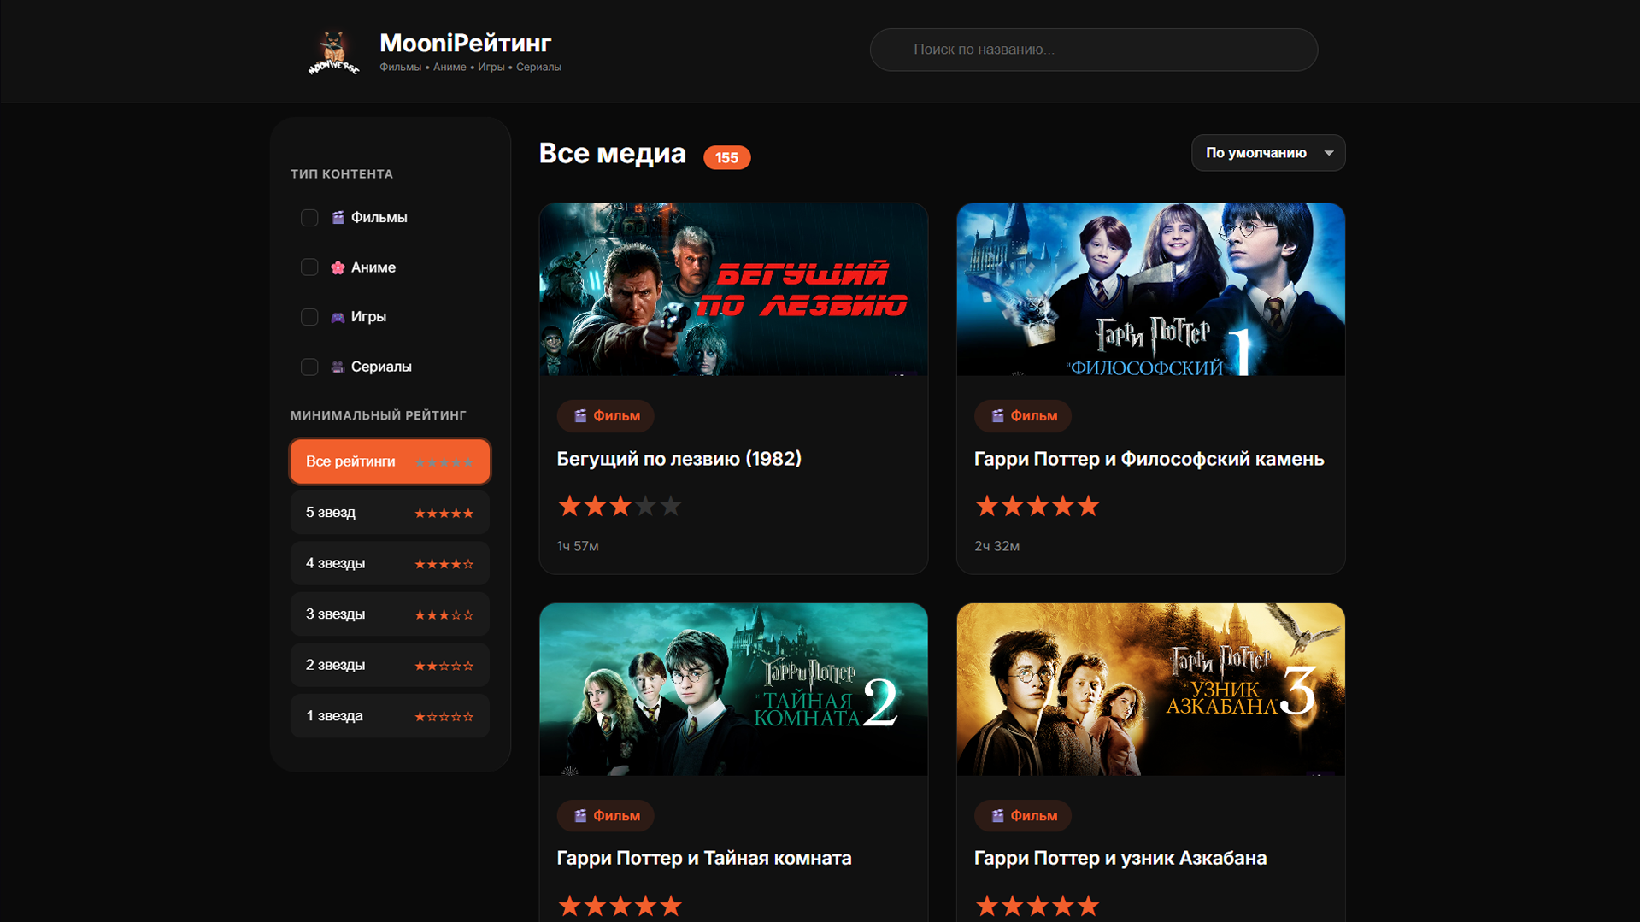Screen dimensions: 1640x922
Task: Click the sort dropdown arrow
Action: click(1328, 153)
